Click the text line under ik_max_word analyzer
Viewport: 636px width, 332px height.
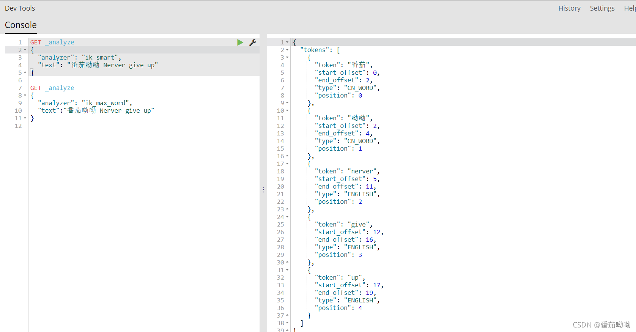point(96,110)
